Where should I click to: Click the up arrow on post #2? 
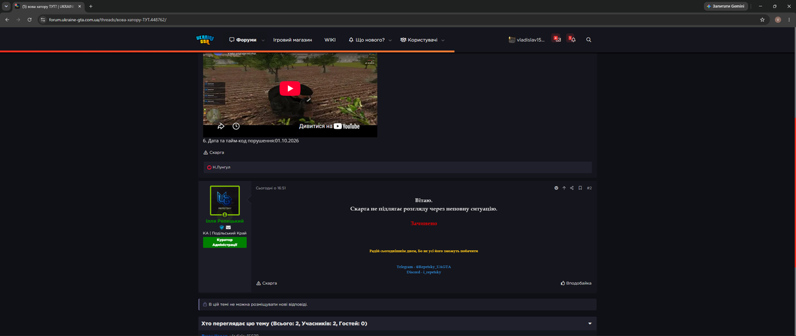pyautogui.click(x=564, y=188)
